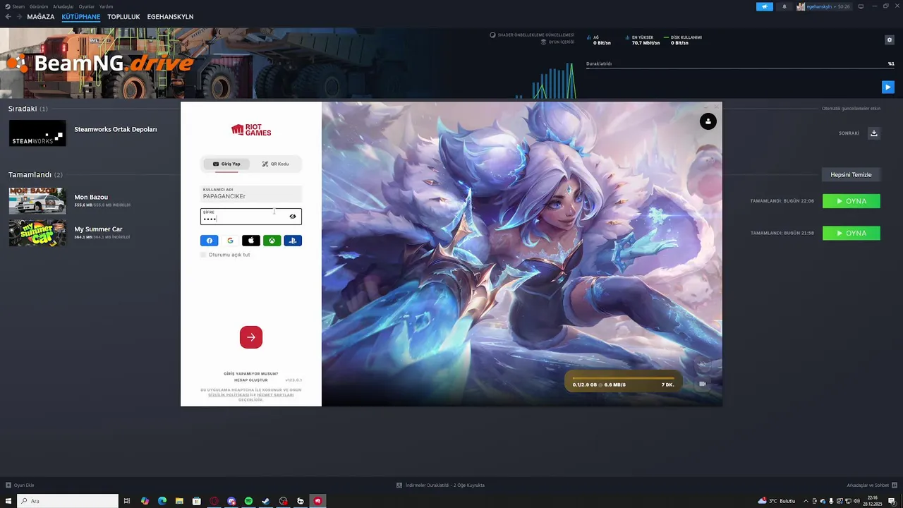The width and height of the screenshot is (903, 508).
Task: Go to KÜTÜPHANE tab
Action: 81,17
